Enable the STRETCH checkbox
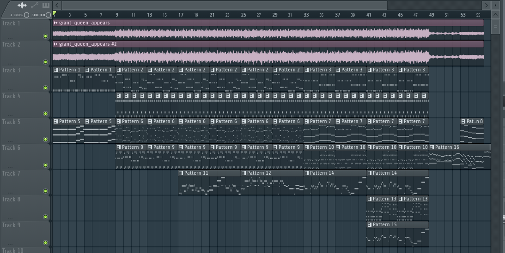Viewport: 505px width, 253px height. [48, 15]
